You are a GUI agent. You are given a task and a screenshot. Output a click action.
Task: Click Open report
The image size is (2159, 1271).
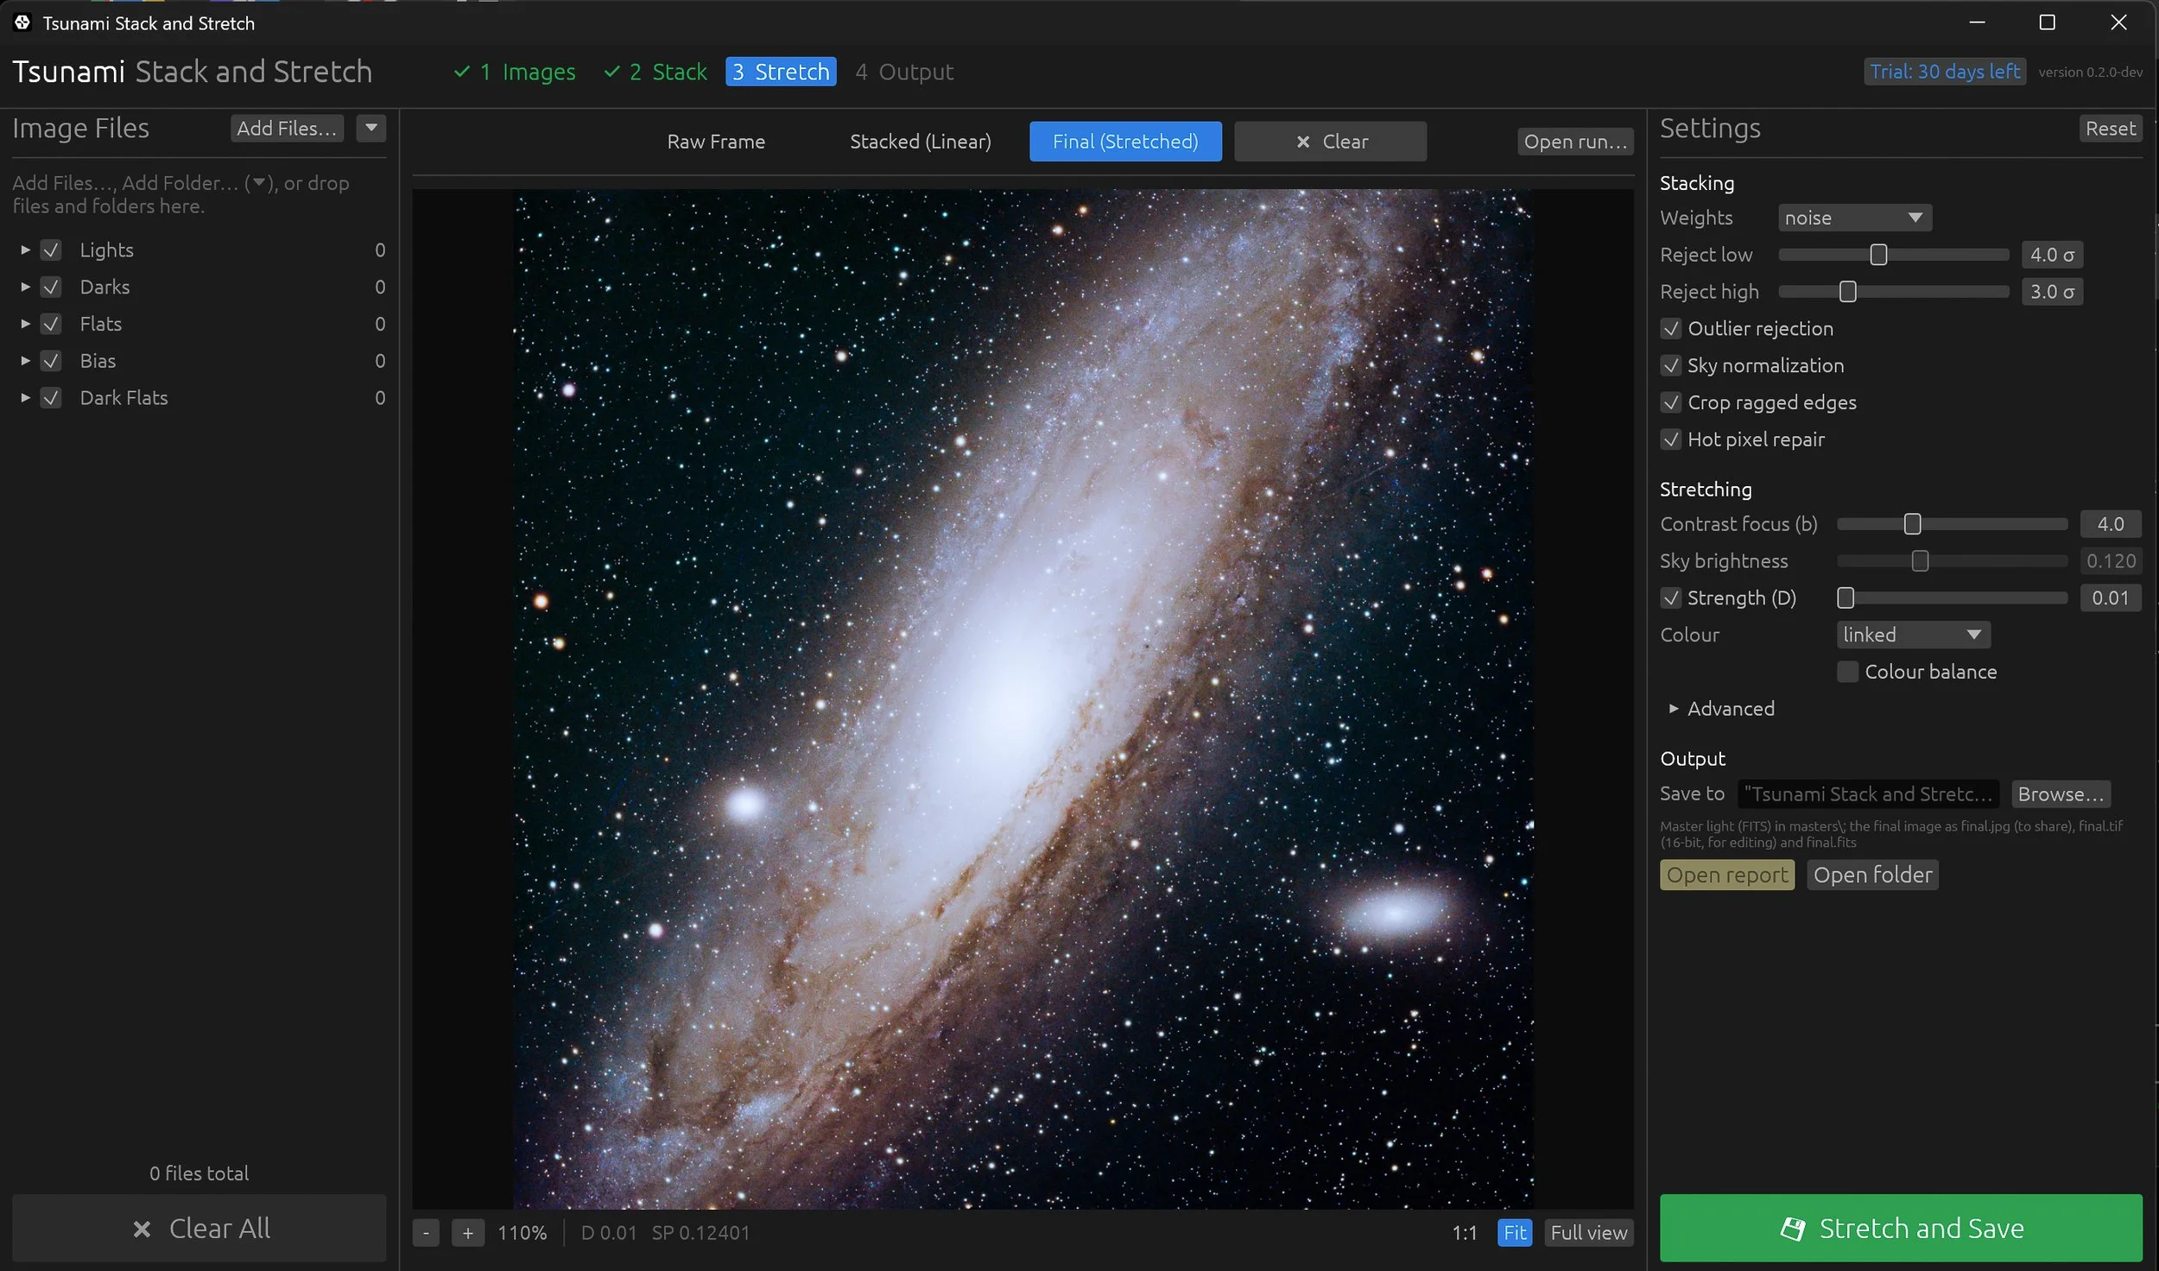(x=1727, y=875)
